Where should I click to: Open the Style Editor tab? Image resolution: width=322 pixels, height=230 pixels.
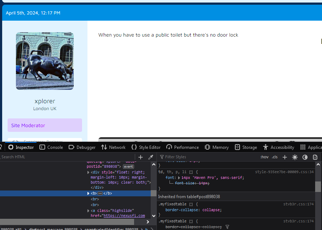pos(146,147)
